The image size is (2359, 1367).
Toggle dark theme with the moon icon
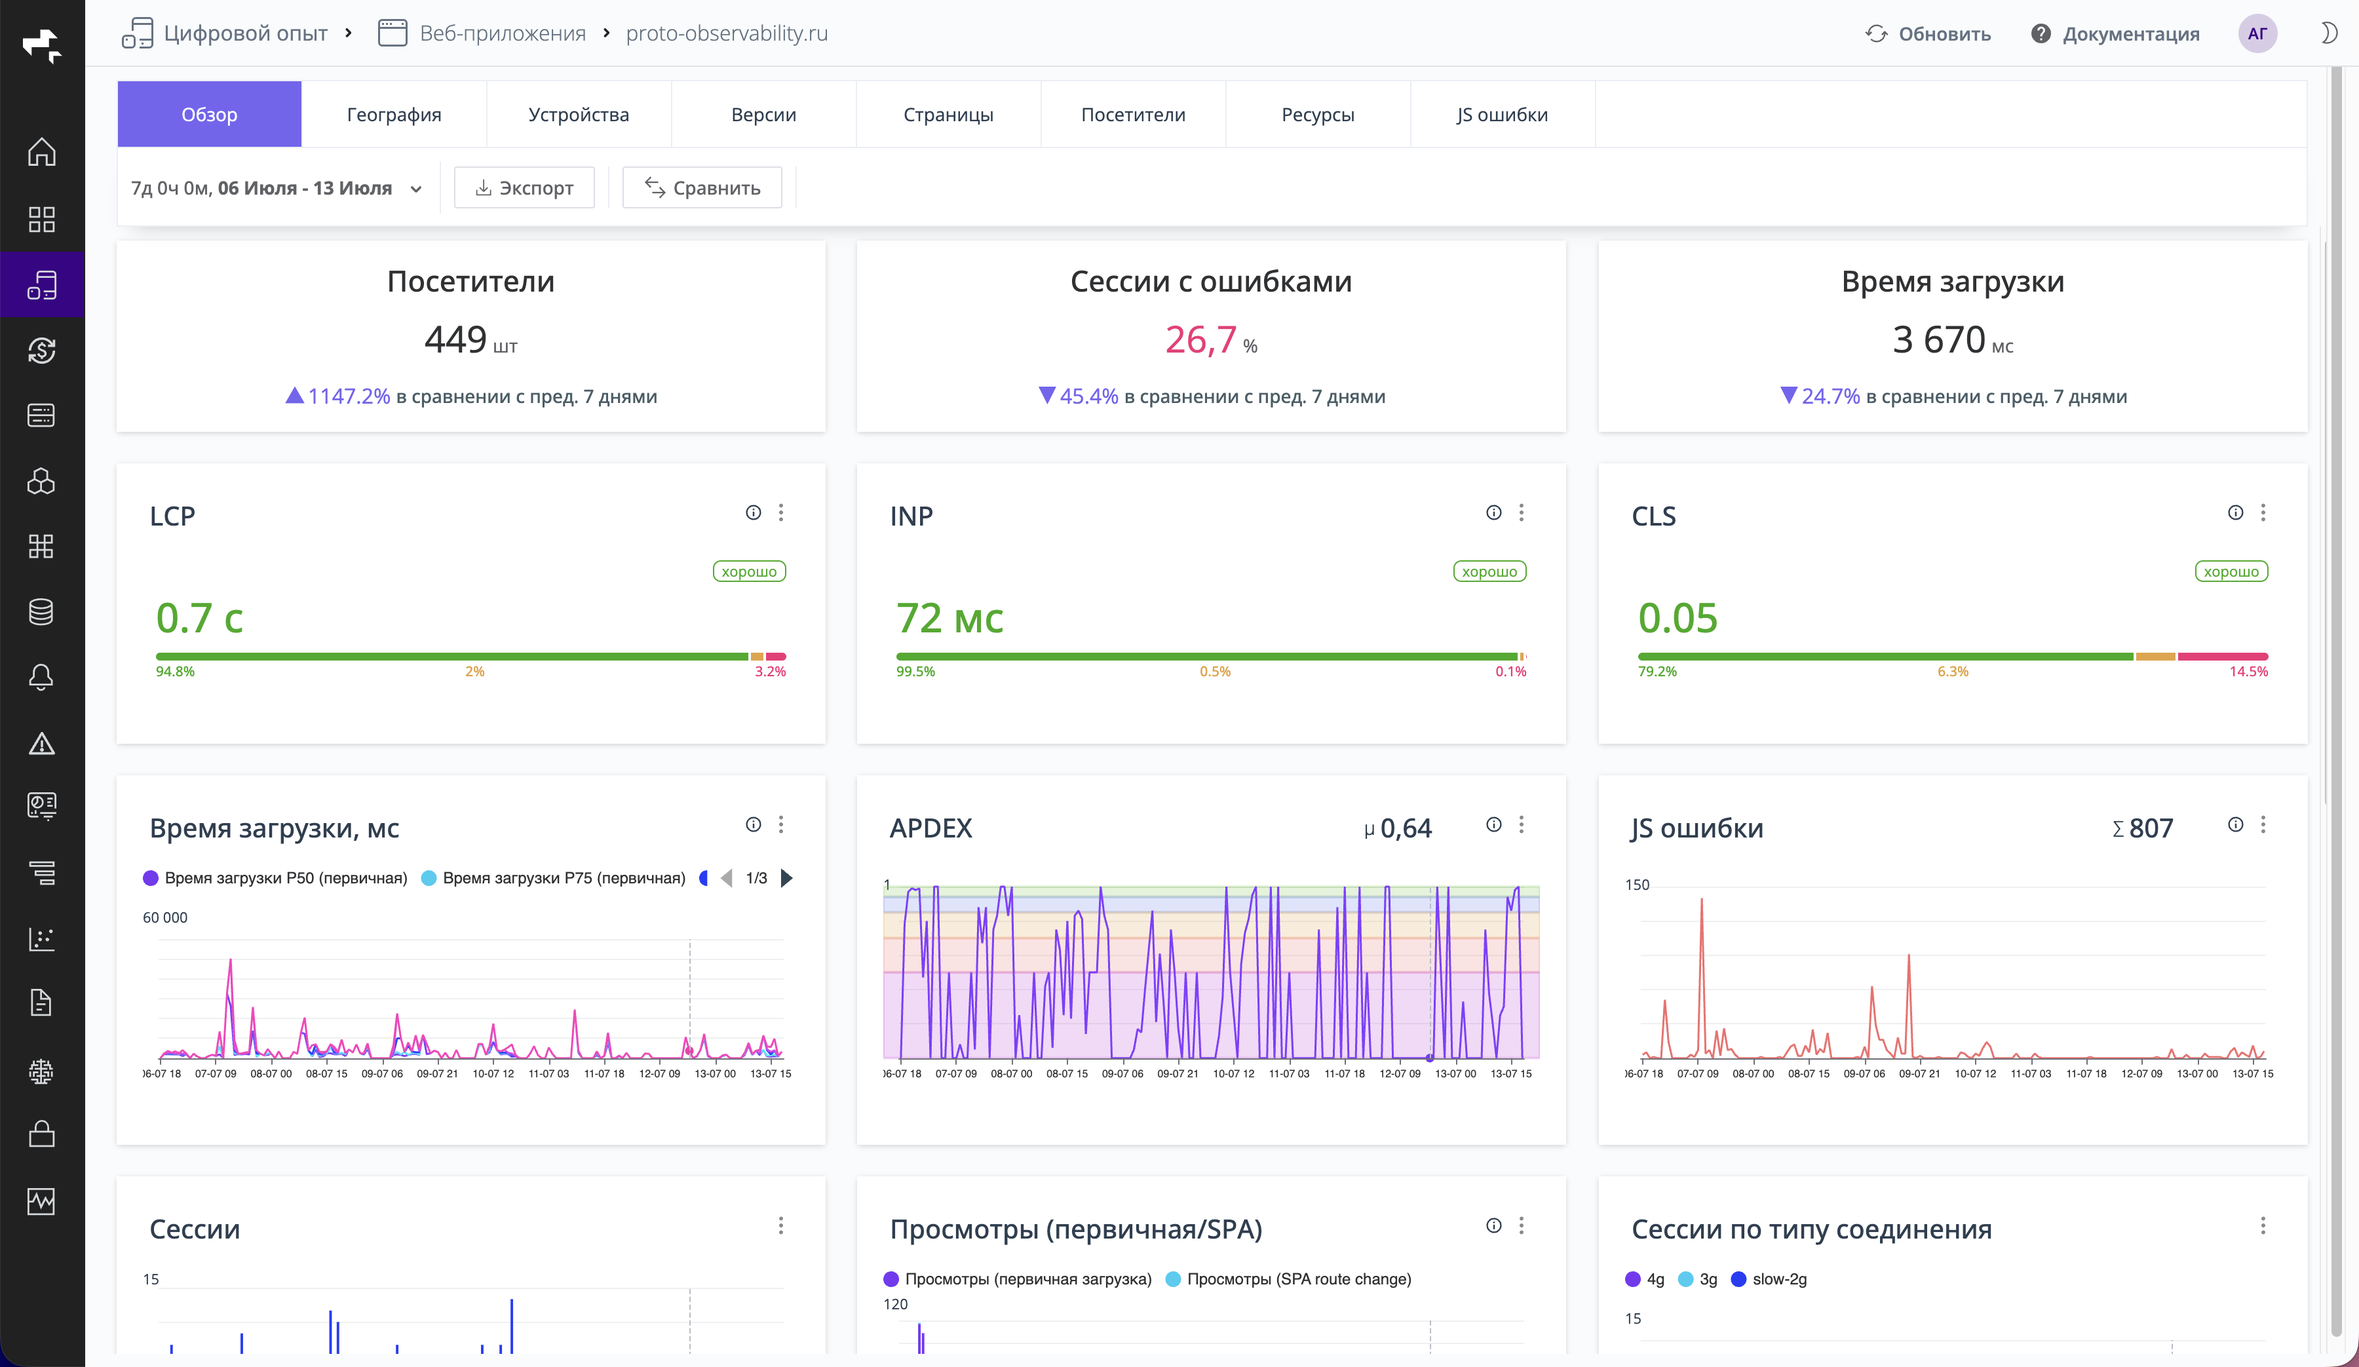click(2329, 33)
